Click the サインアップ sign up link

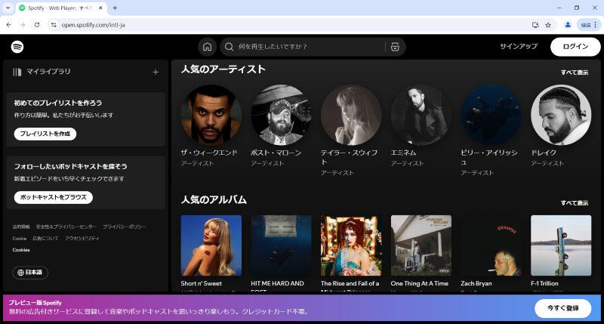519,47
